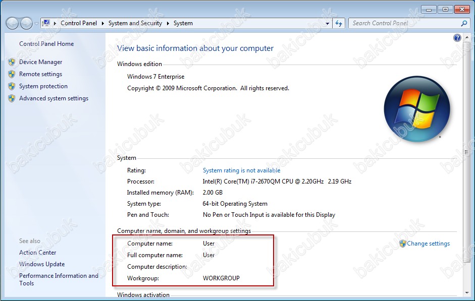The height and width of the screenshot is (301, 475).
Task: Click the Windows activation section heading
Action: [x=143, y=295]
